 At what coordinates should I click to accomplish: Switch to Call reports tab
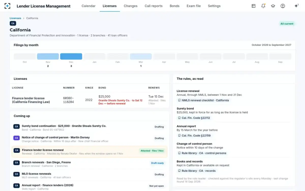coord(154,6)
